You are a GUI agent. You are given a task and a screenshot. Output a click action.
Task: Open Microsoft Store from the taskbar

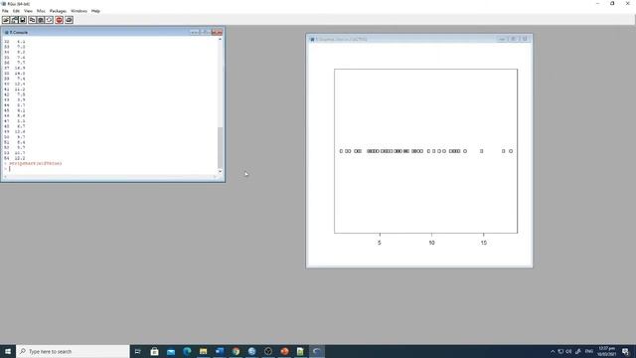155,351
